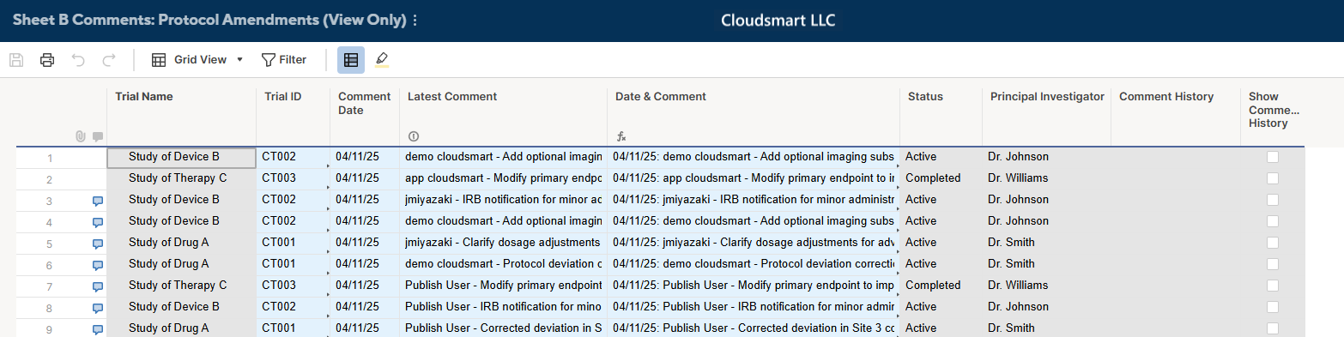Open comment bubble icon on row 3
Viewport: 1344px width, 337px height.
pos(98,201)
